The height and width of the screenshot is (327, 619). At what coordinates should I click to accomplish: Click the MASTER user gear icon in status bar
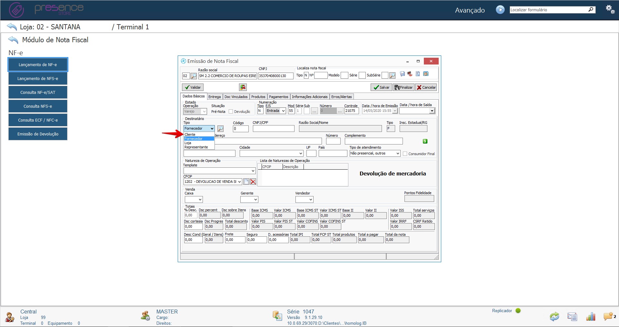pos(145,315)
